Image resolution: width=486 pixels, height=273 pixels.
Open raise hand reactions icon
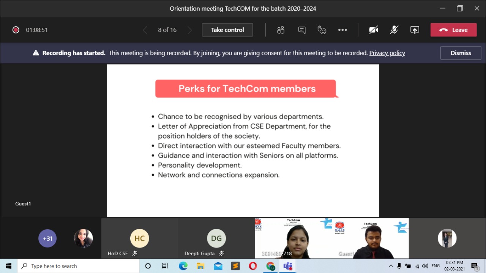coord(322,30)
